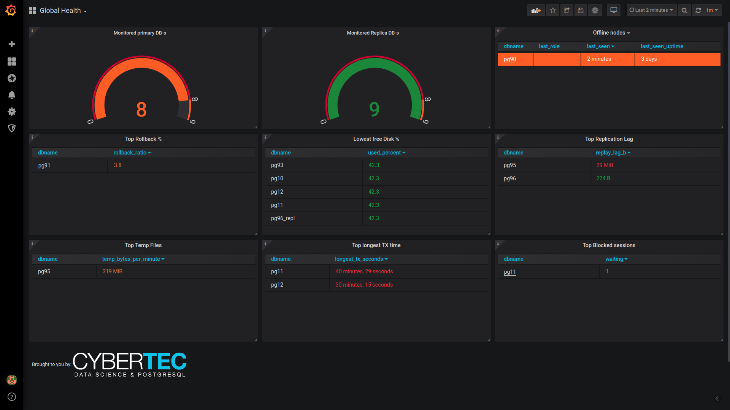Click the Add panel toolbar icon
This screenshot has width=730, height=410.
536,10
